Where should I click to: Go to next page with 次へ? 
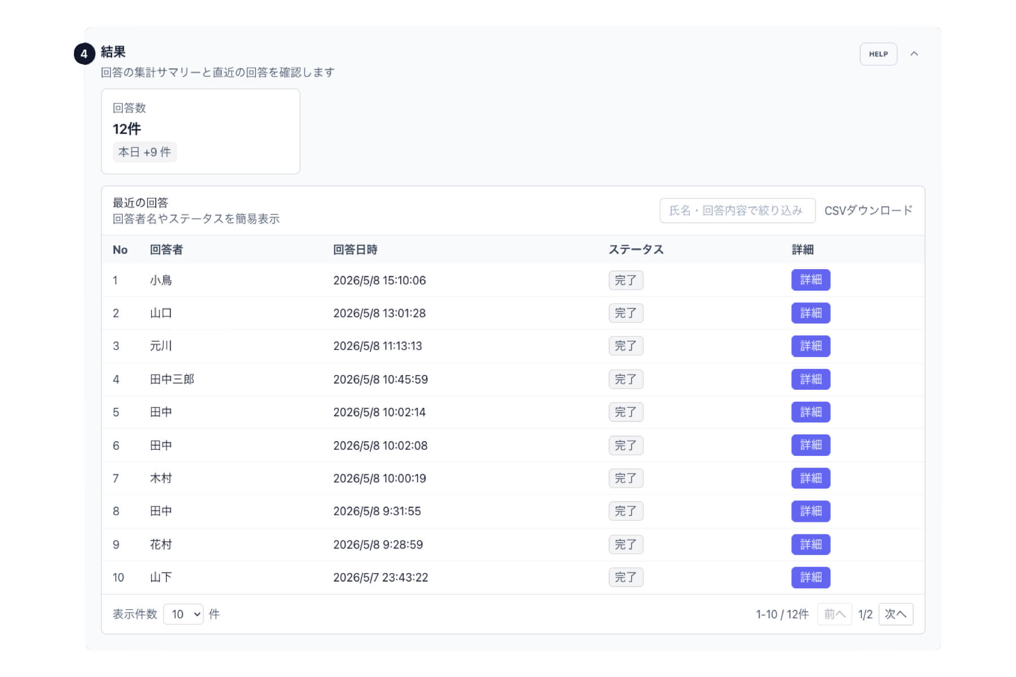(x=895, y=614)
